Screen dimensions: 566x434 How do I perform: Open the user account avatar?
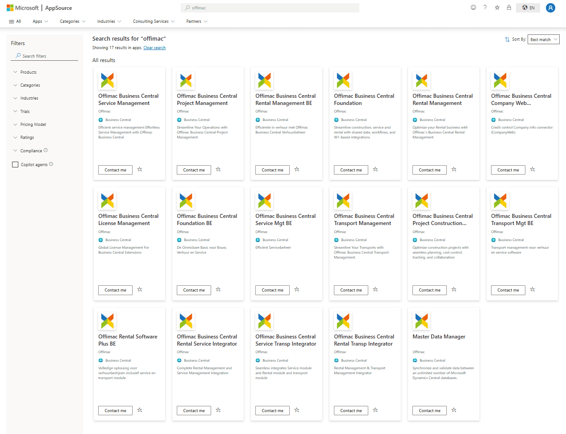coord(550,8)
